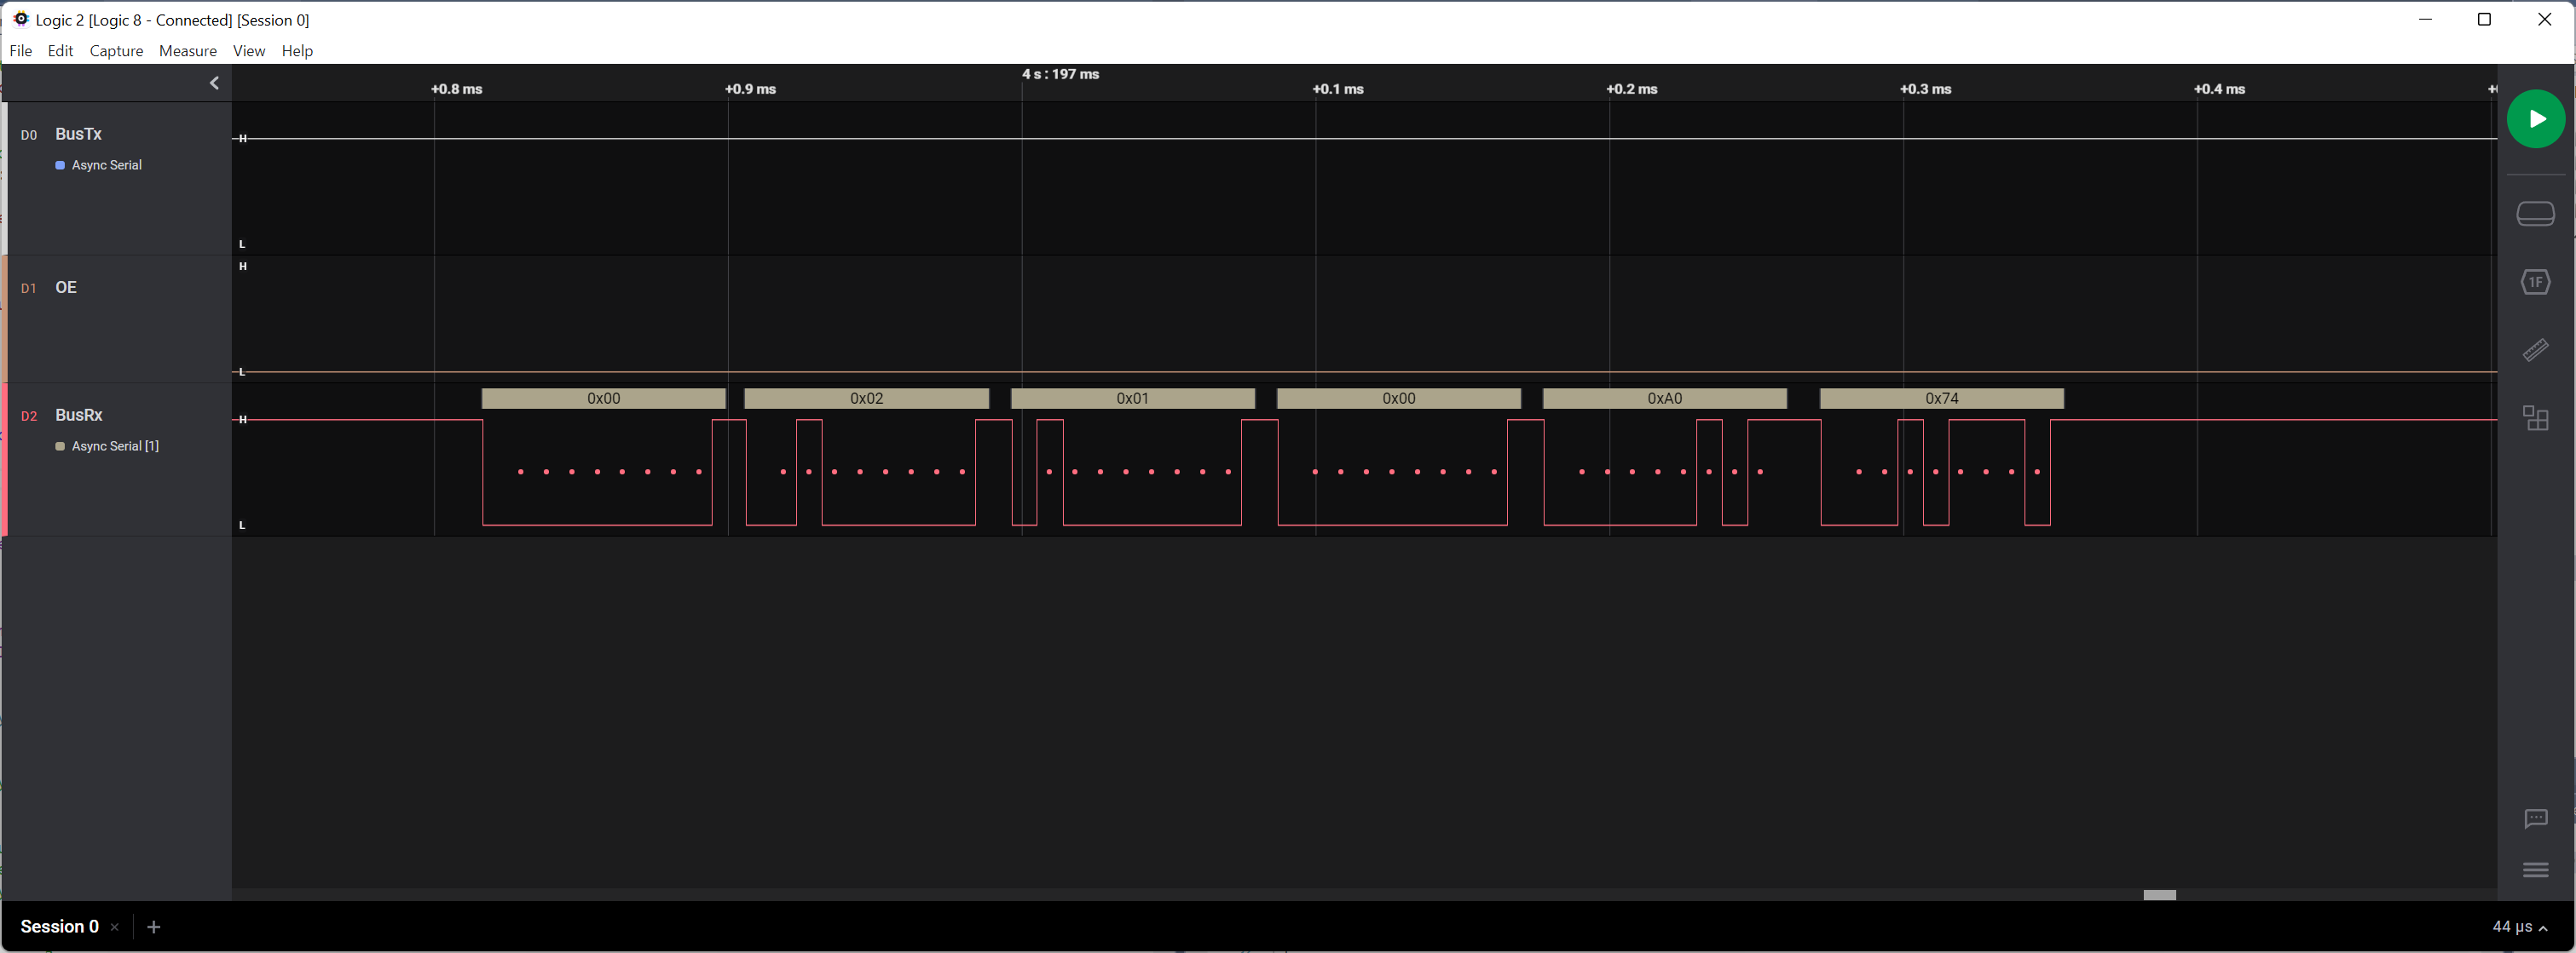
Task: Click the tan Async Serial [1] color dot
Action: click(60, 446)
